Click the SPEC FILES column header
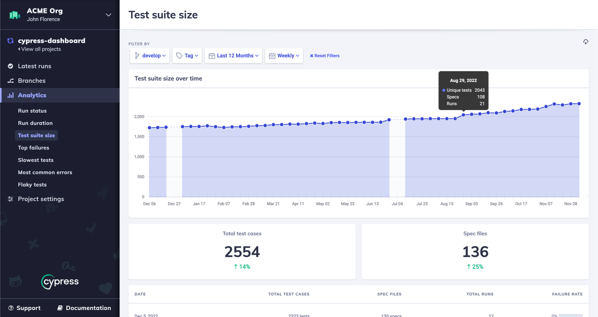This screenshot has height=317, width=598. pos(389,294)
